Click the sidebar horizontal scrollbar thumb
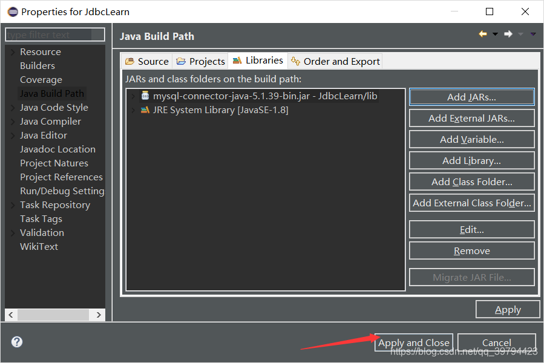544x363 pixels. click(x=53, y=315)
